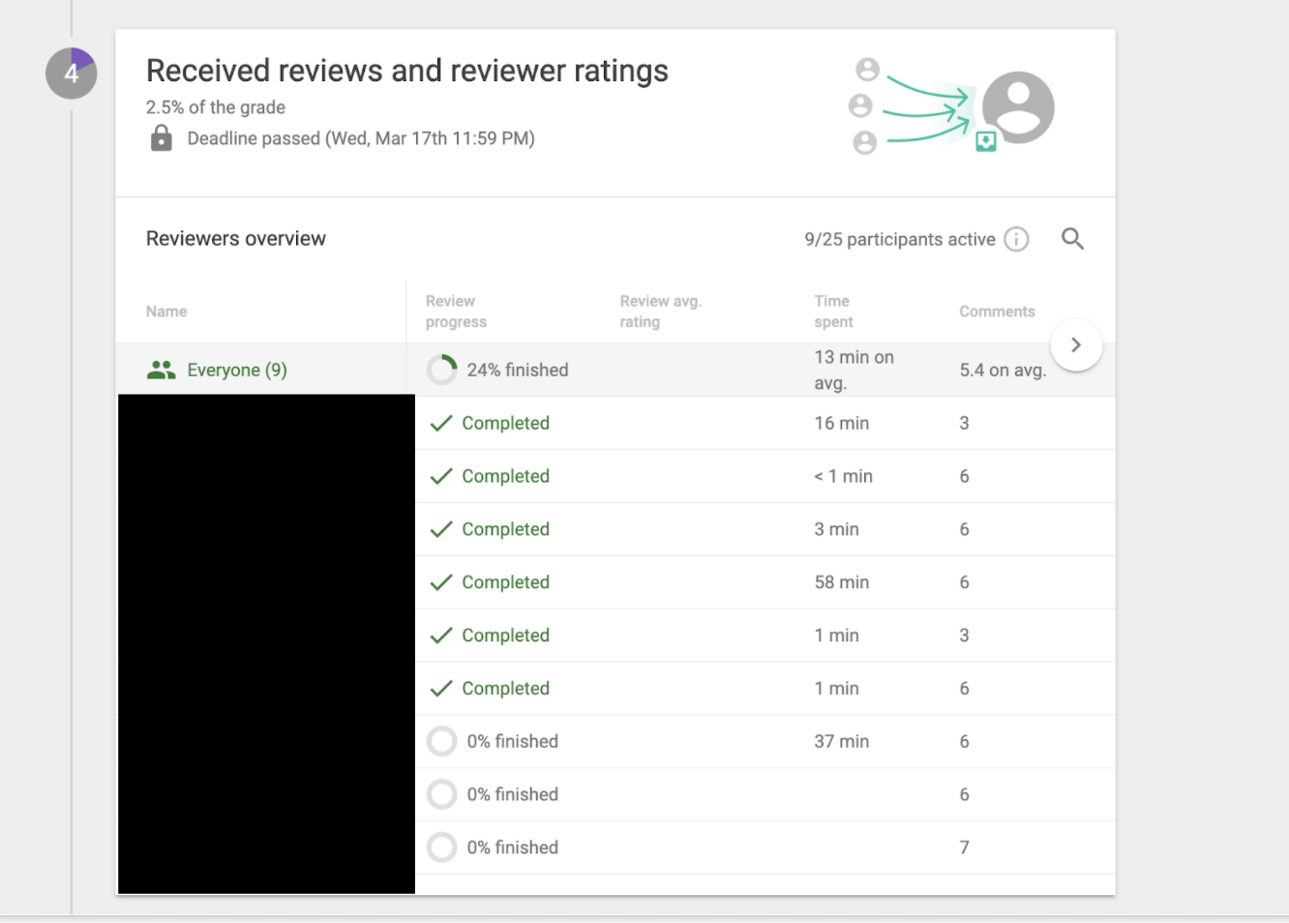Click the 24% finished progress ring
The image size is (1289, 923).
441,370
